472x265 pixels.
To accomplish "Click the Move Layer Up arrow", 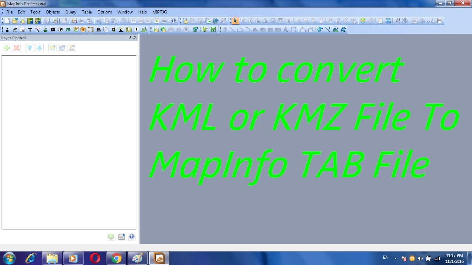I will click(29, 48).
